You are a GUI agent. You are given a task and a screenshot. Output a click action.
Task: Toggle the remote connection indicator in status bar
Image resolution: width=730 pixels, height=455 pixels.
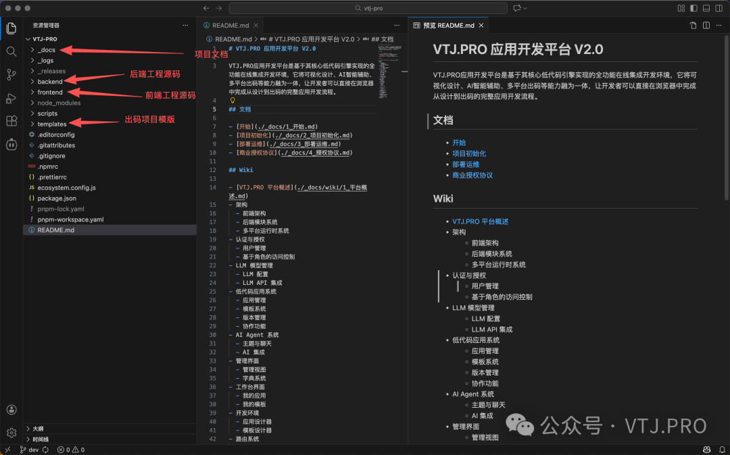[x=7, y=449]
